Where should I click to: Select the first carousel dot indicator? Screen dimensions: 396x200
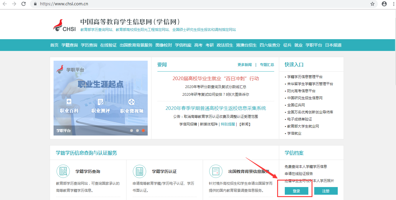(132, 130)
